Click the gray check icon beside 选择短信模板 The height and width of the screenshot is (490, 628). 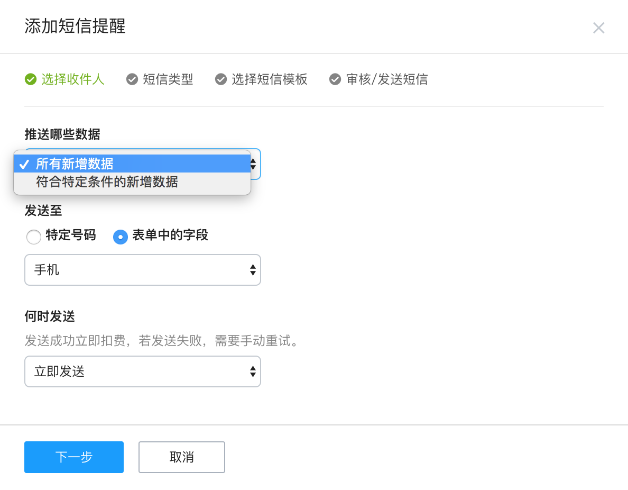[x=220, y=79]
